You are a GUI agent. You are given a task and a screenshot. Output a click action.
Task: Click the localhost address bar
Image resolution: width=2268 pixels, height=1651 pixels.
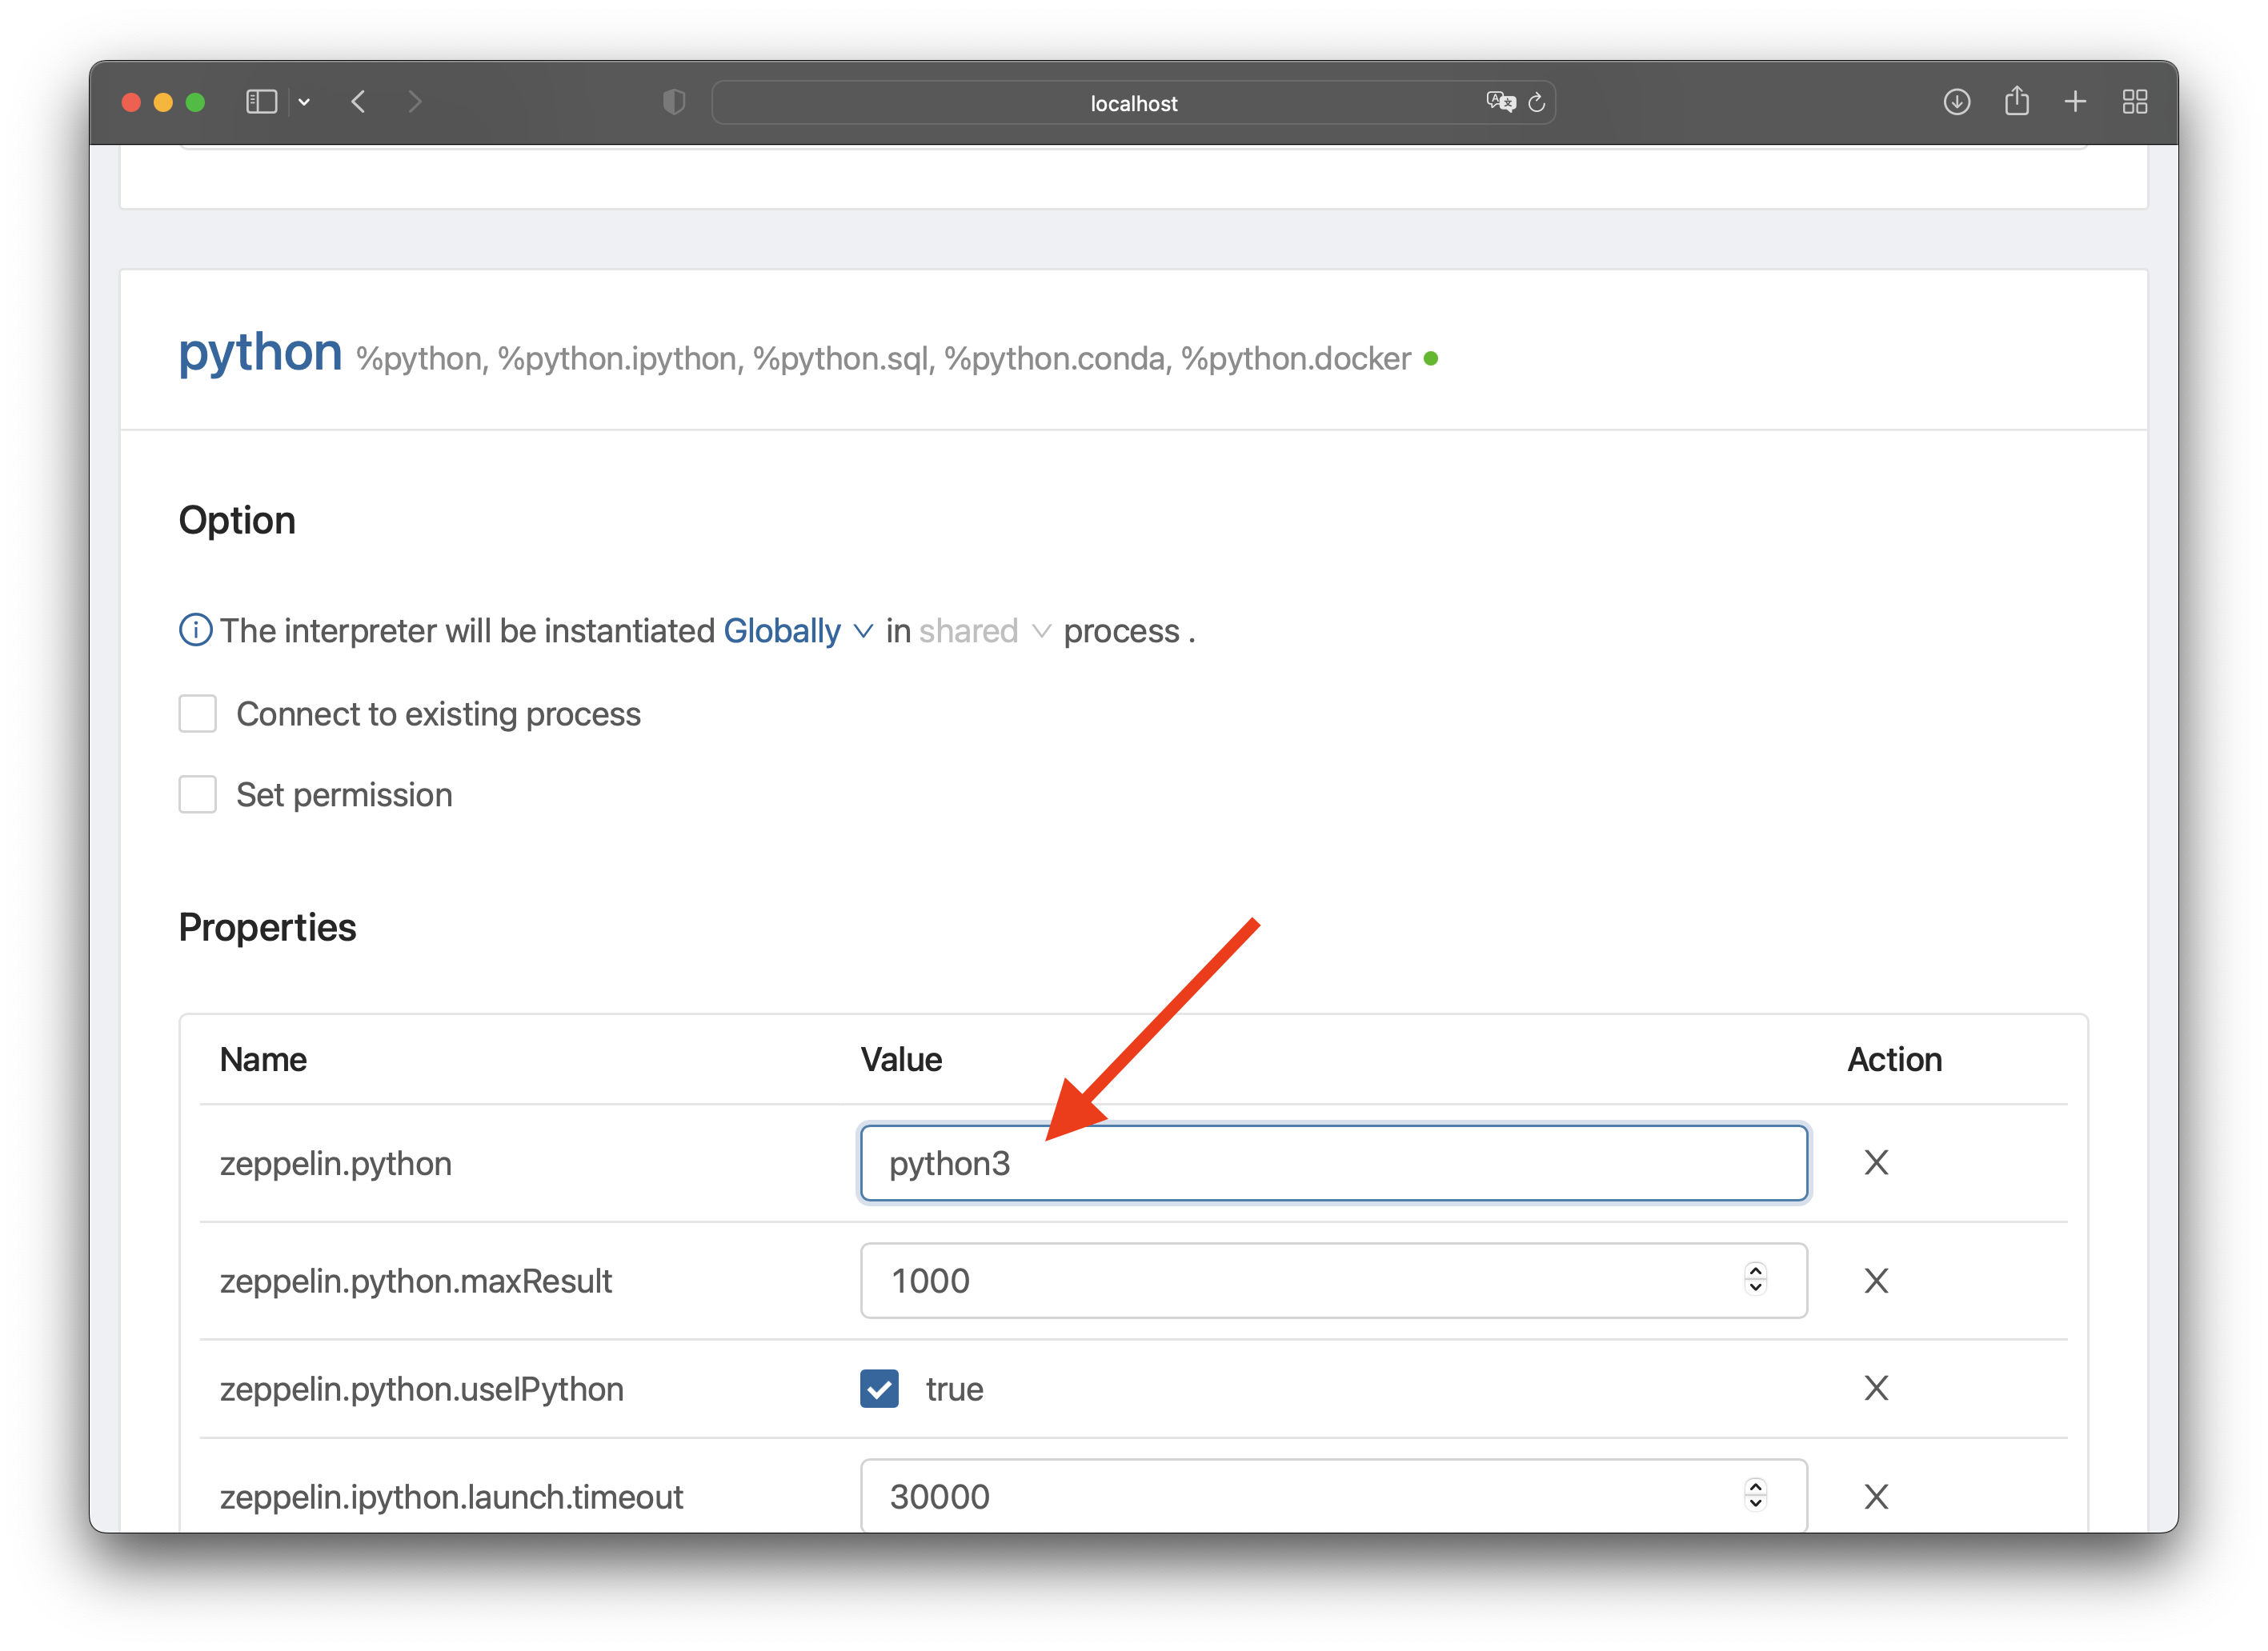tap(1133, 103)
